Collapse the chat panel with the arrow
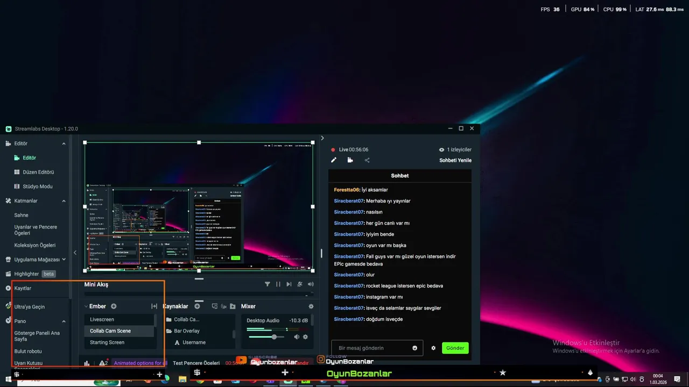The width and height of the screenshot is (689, 387). point(322,138)
